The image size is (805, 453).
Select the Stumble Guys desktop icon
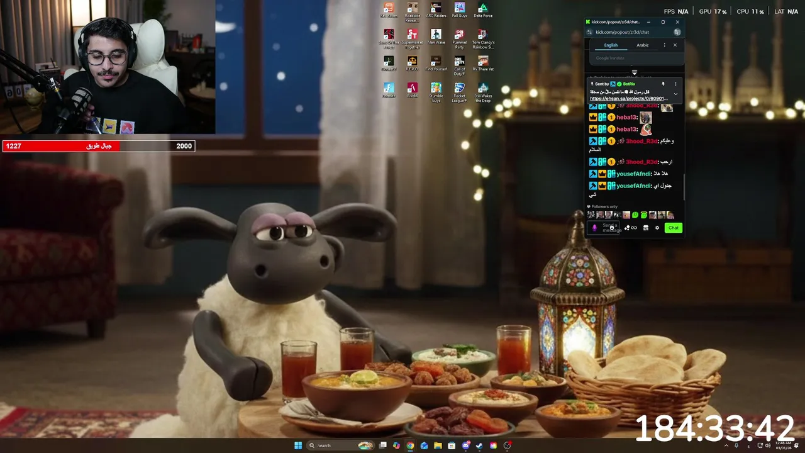tap(436, 92)
